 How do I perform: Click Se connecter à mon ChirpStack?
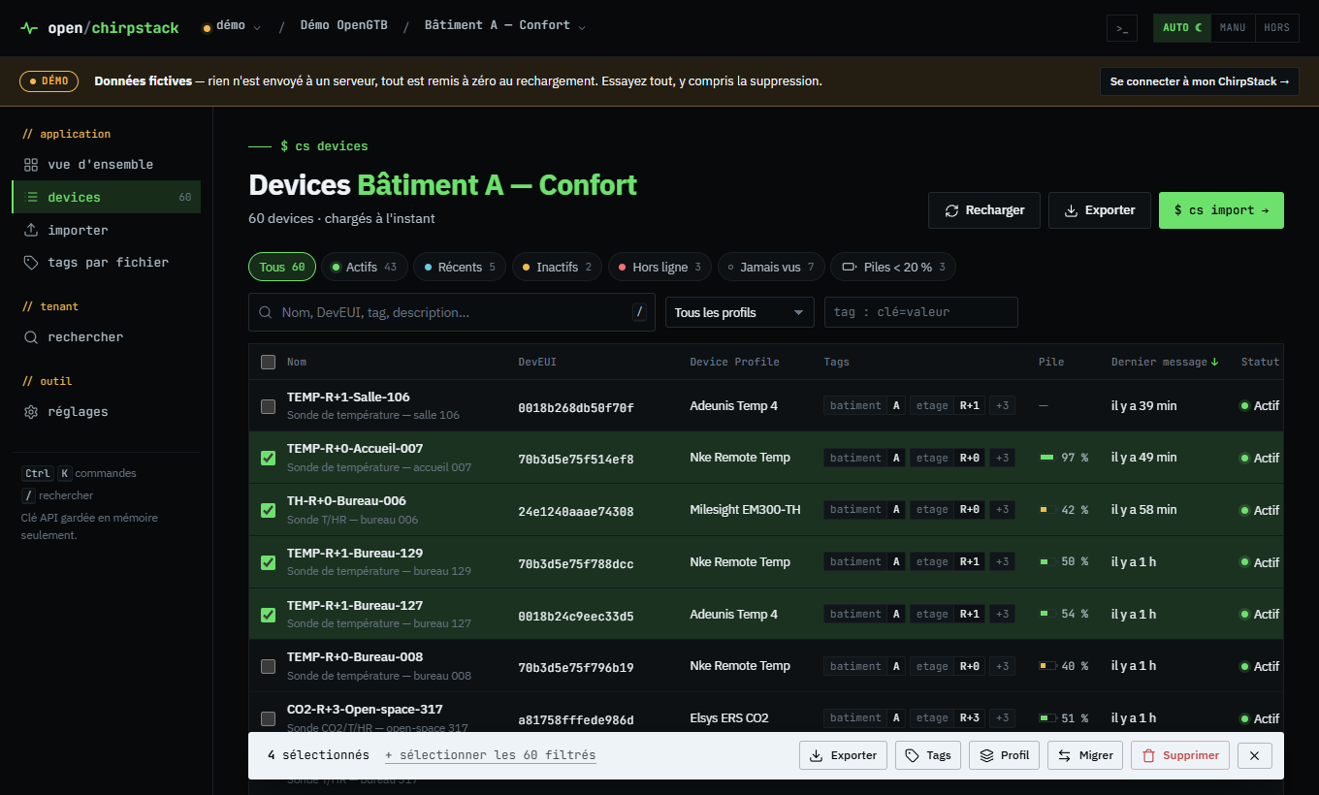1200,81
